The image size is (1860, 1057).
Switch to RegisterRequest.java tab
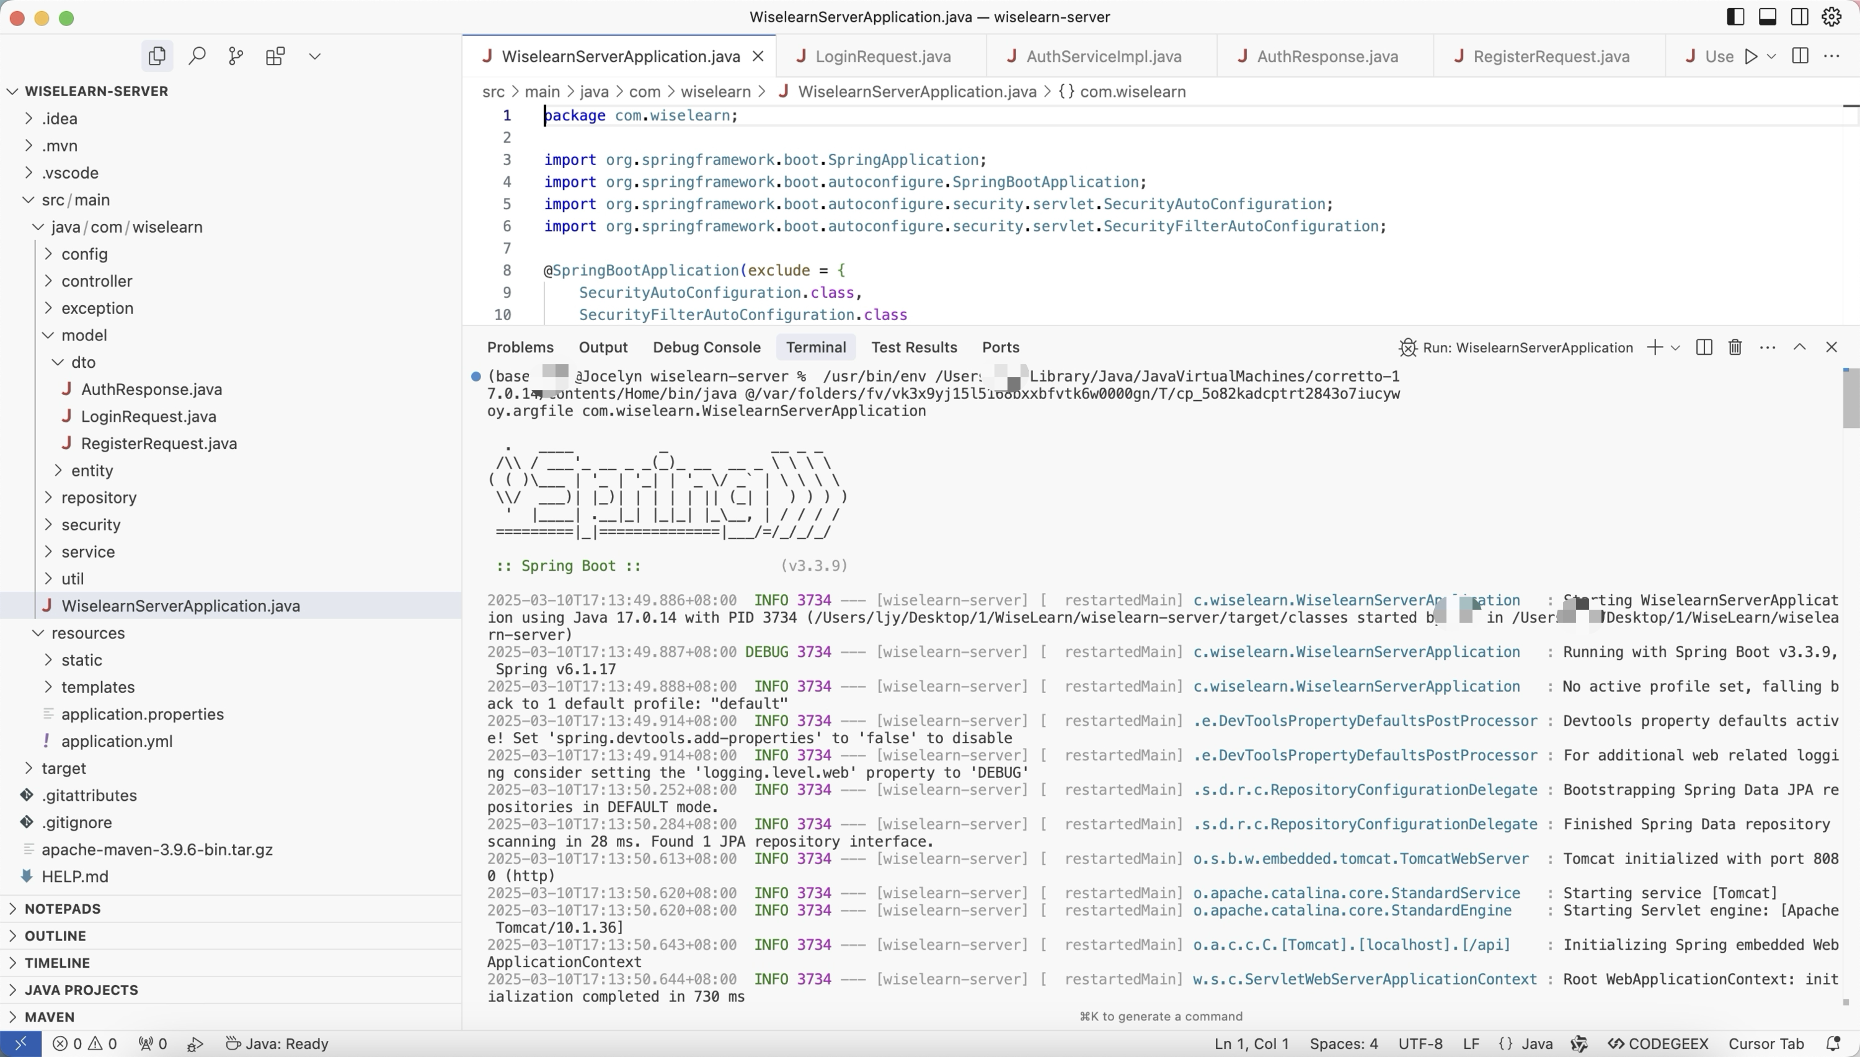(x=1549, y=56)
